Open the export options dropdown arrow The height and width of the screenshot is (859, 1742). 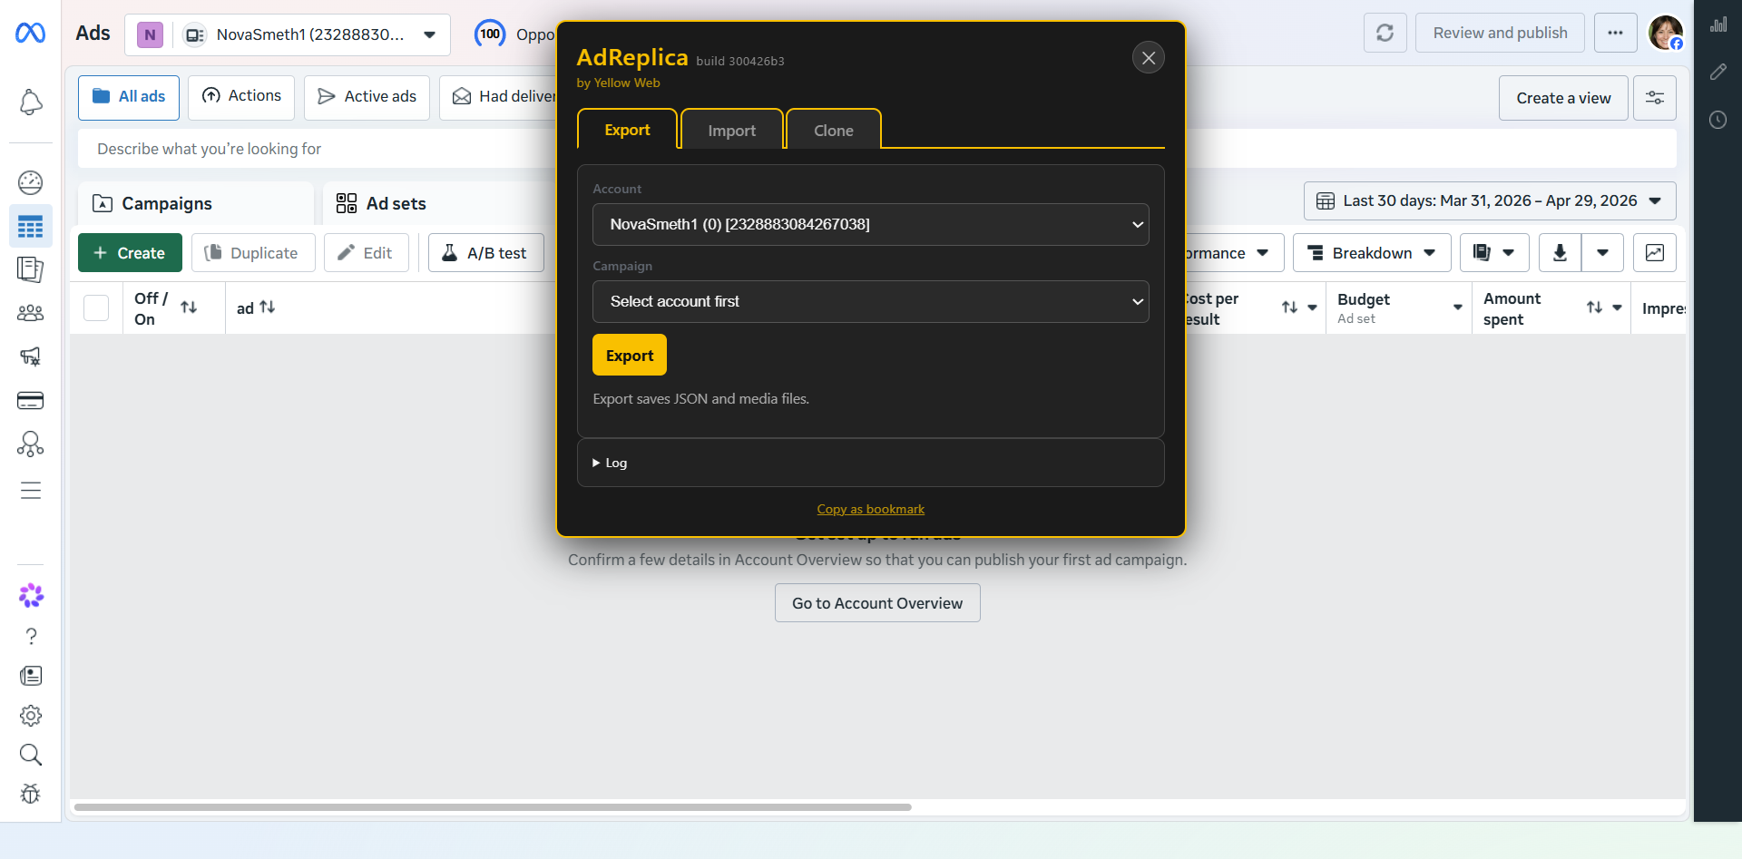pos(1603,253)
